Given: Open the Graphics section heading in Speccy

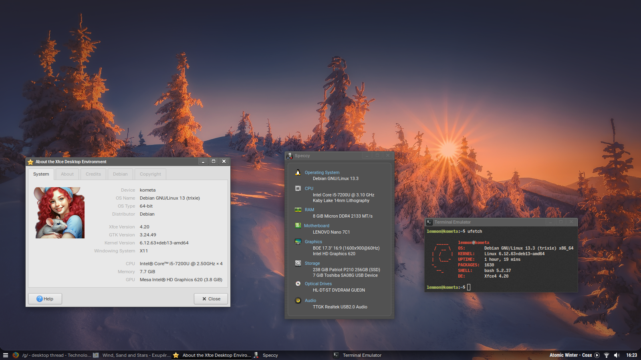Looking at the screenshot, I should pyautogui.click(x=313, y=242).
